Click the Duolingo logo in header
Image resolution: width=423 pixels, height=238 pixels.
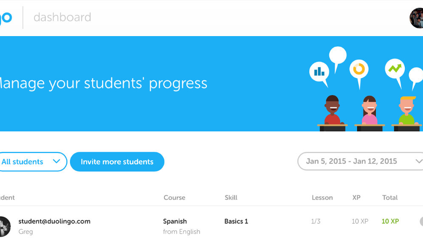[x=6, y=17]
